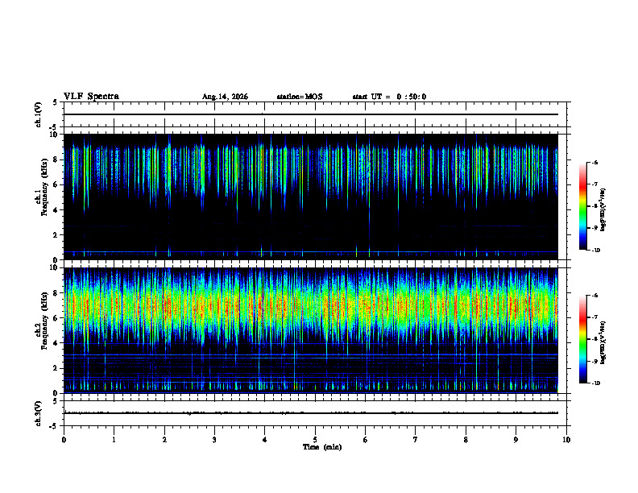This screenshot has height=493, width=638.
Task: Click the ch.2 spectrogram colorbar
Action: coord(582,339)
